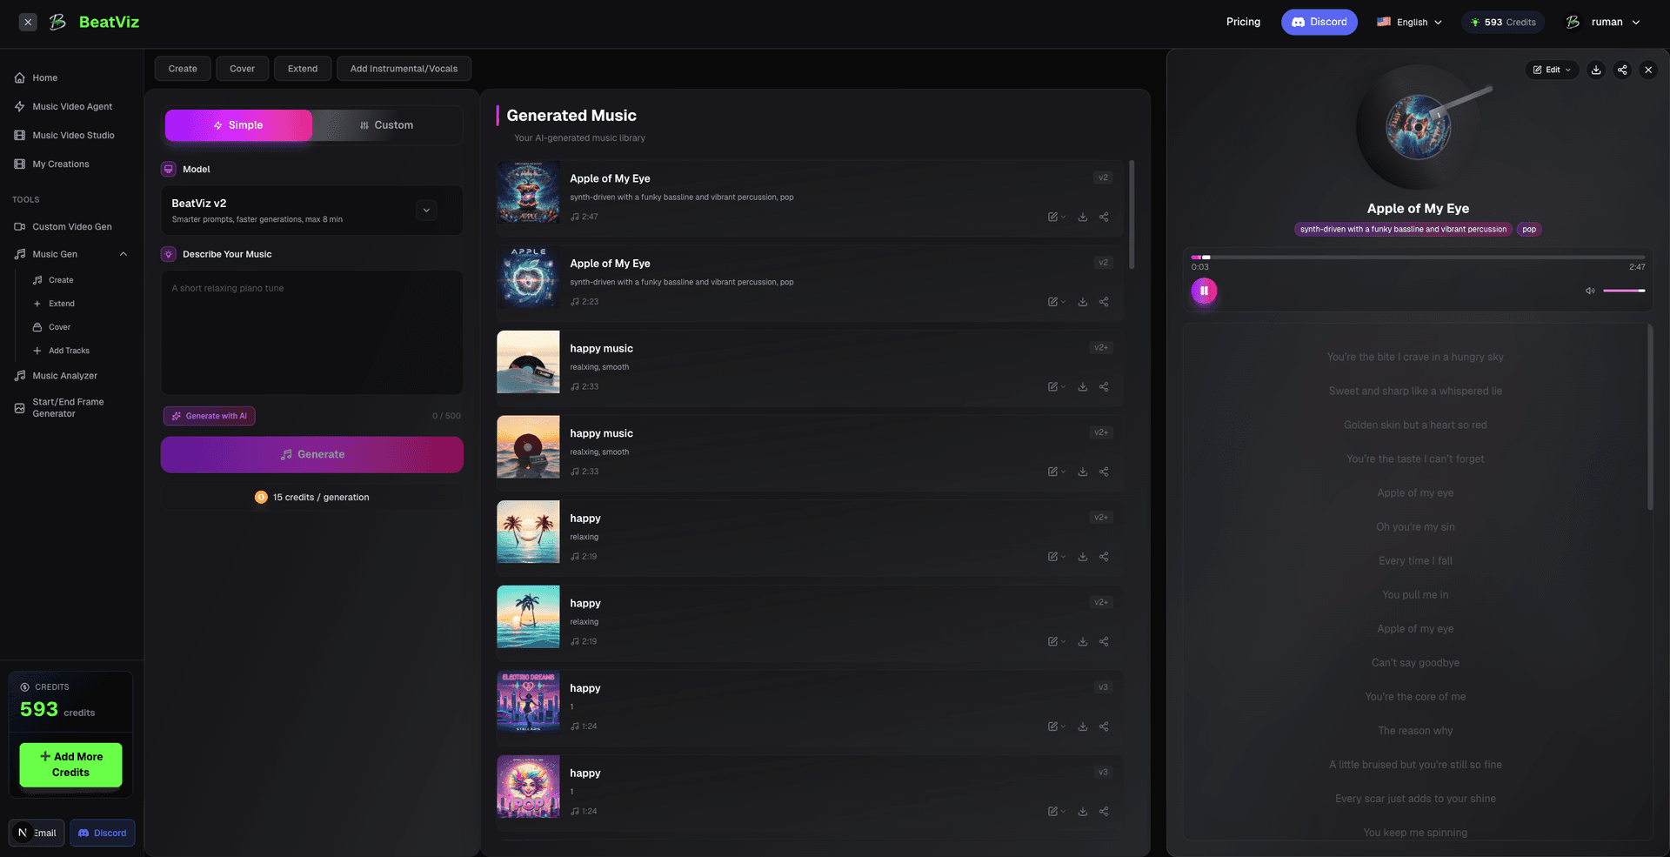Download the currently playing track
The width and height of the screenshot is (1670, 857).
tap(1596, 70)
